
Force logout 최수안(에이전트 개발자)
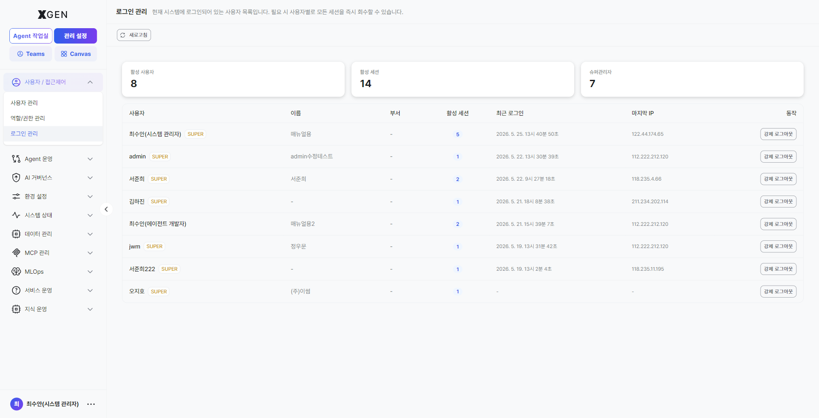coord(778,224)
